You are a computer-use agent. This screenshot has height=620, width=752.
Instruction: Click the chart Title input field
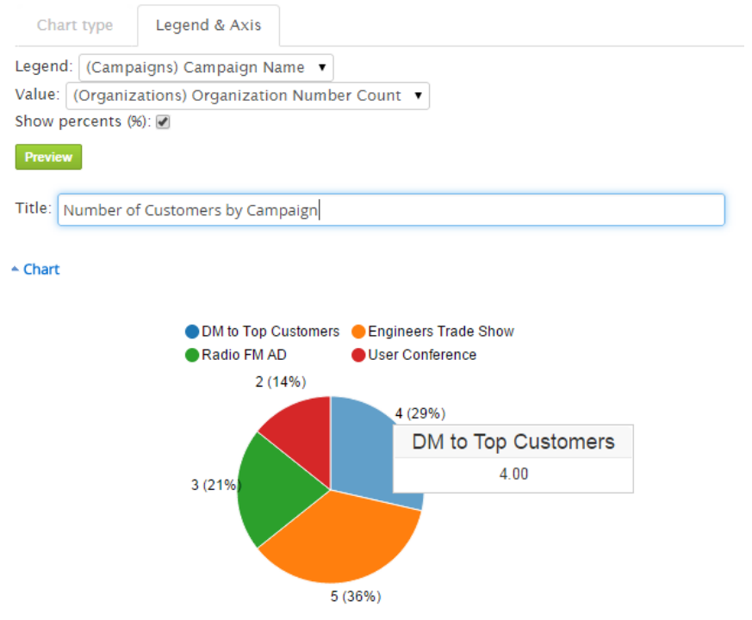tap(391, 210)
